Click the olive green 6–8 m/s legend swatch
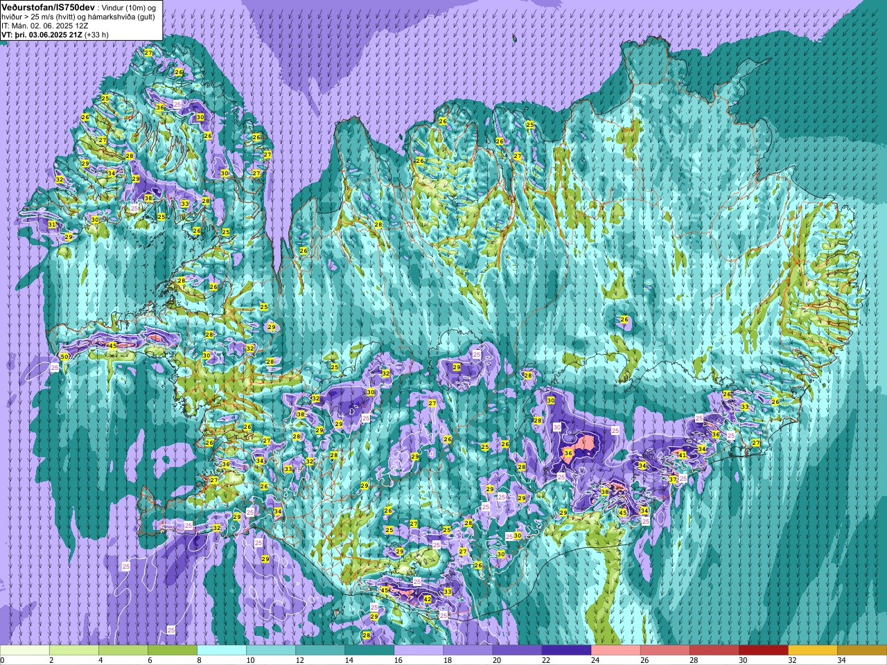 [173, 650]
